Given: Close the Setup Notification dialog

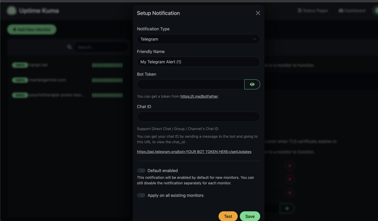Looking at the screenshot, I should pos(258,13).
